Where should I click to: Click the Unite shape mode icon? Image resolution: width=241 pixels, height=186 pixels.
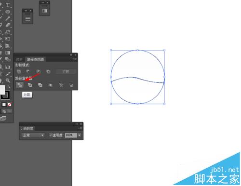tap(19, 71)
